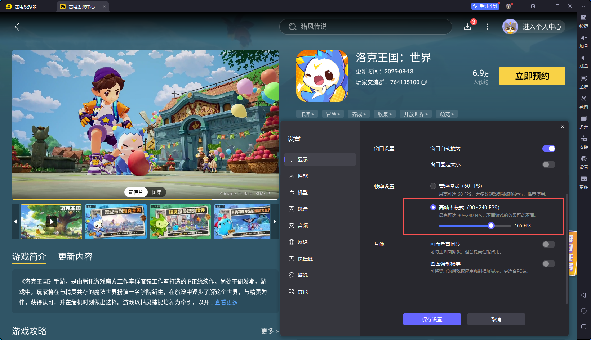The width and height of the screenshot is (591, 340).
Task: Open 网络 settings category
Action: click(320, 242)
